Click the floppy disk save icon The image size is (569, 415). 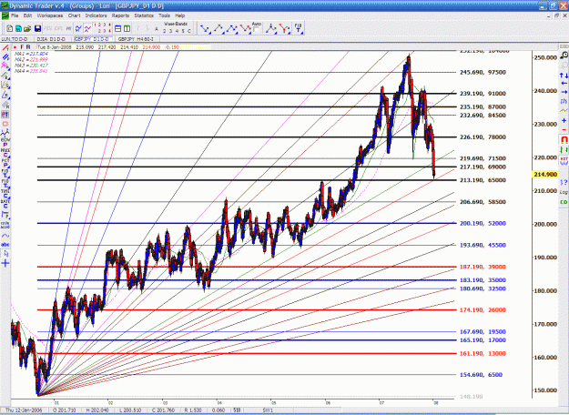pos(37,28)
